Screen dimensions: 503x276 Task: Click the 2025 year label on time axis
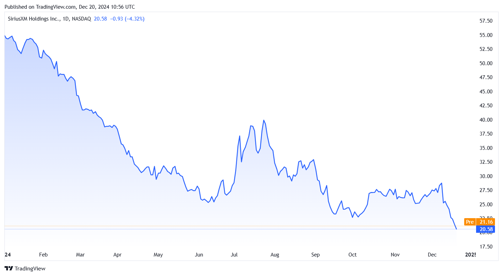[x=470, y=255]
